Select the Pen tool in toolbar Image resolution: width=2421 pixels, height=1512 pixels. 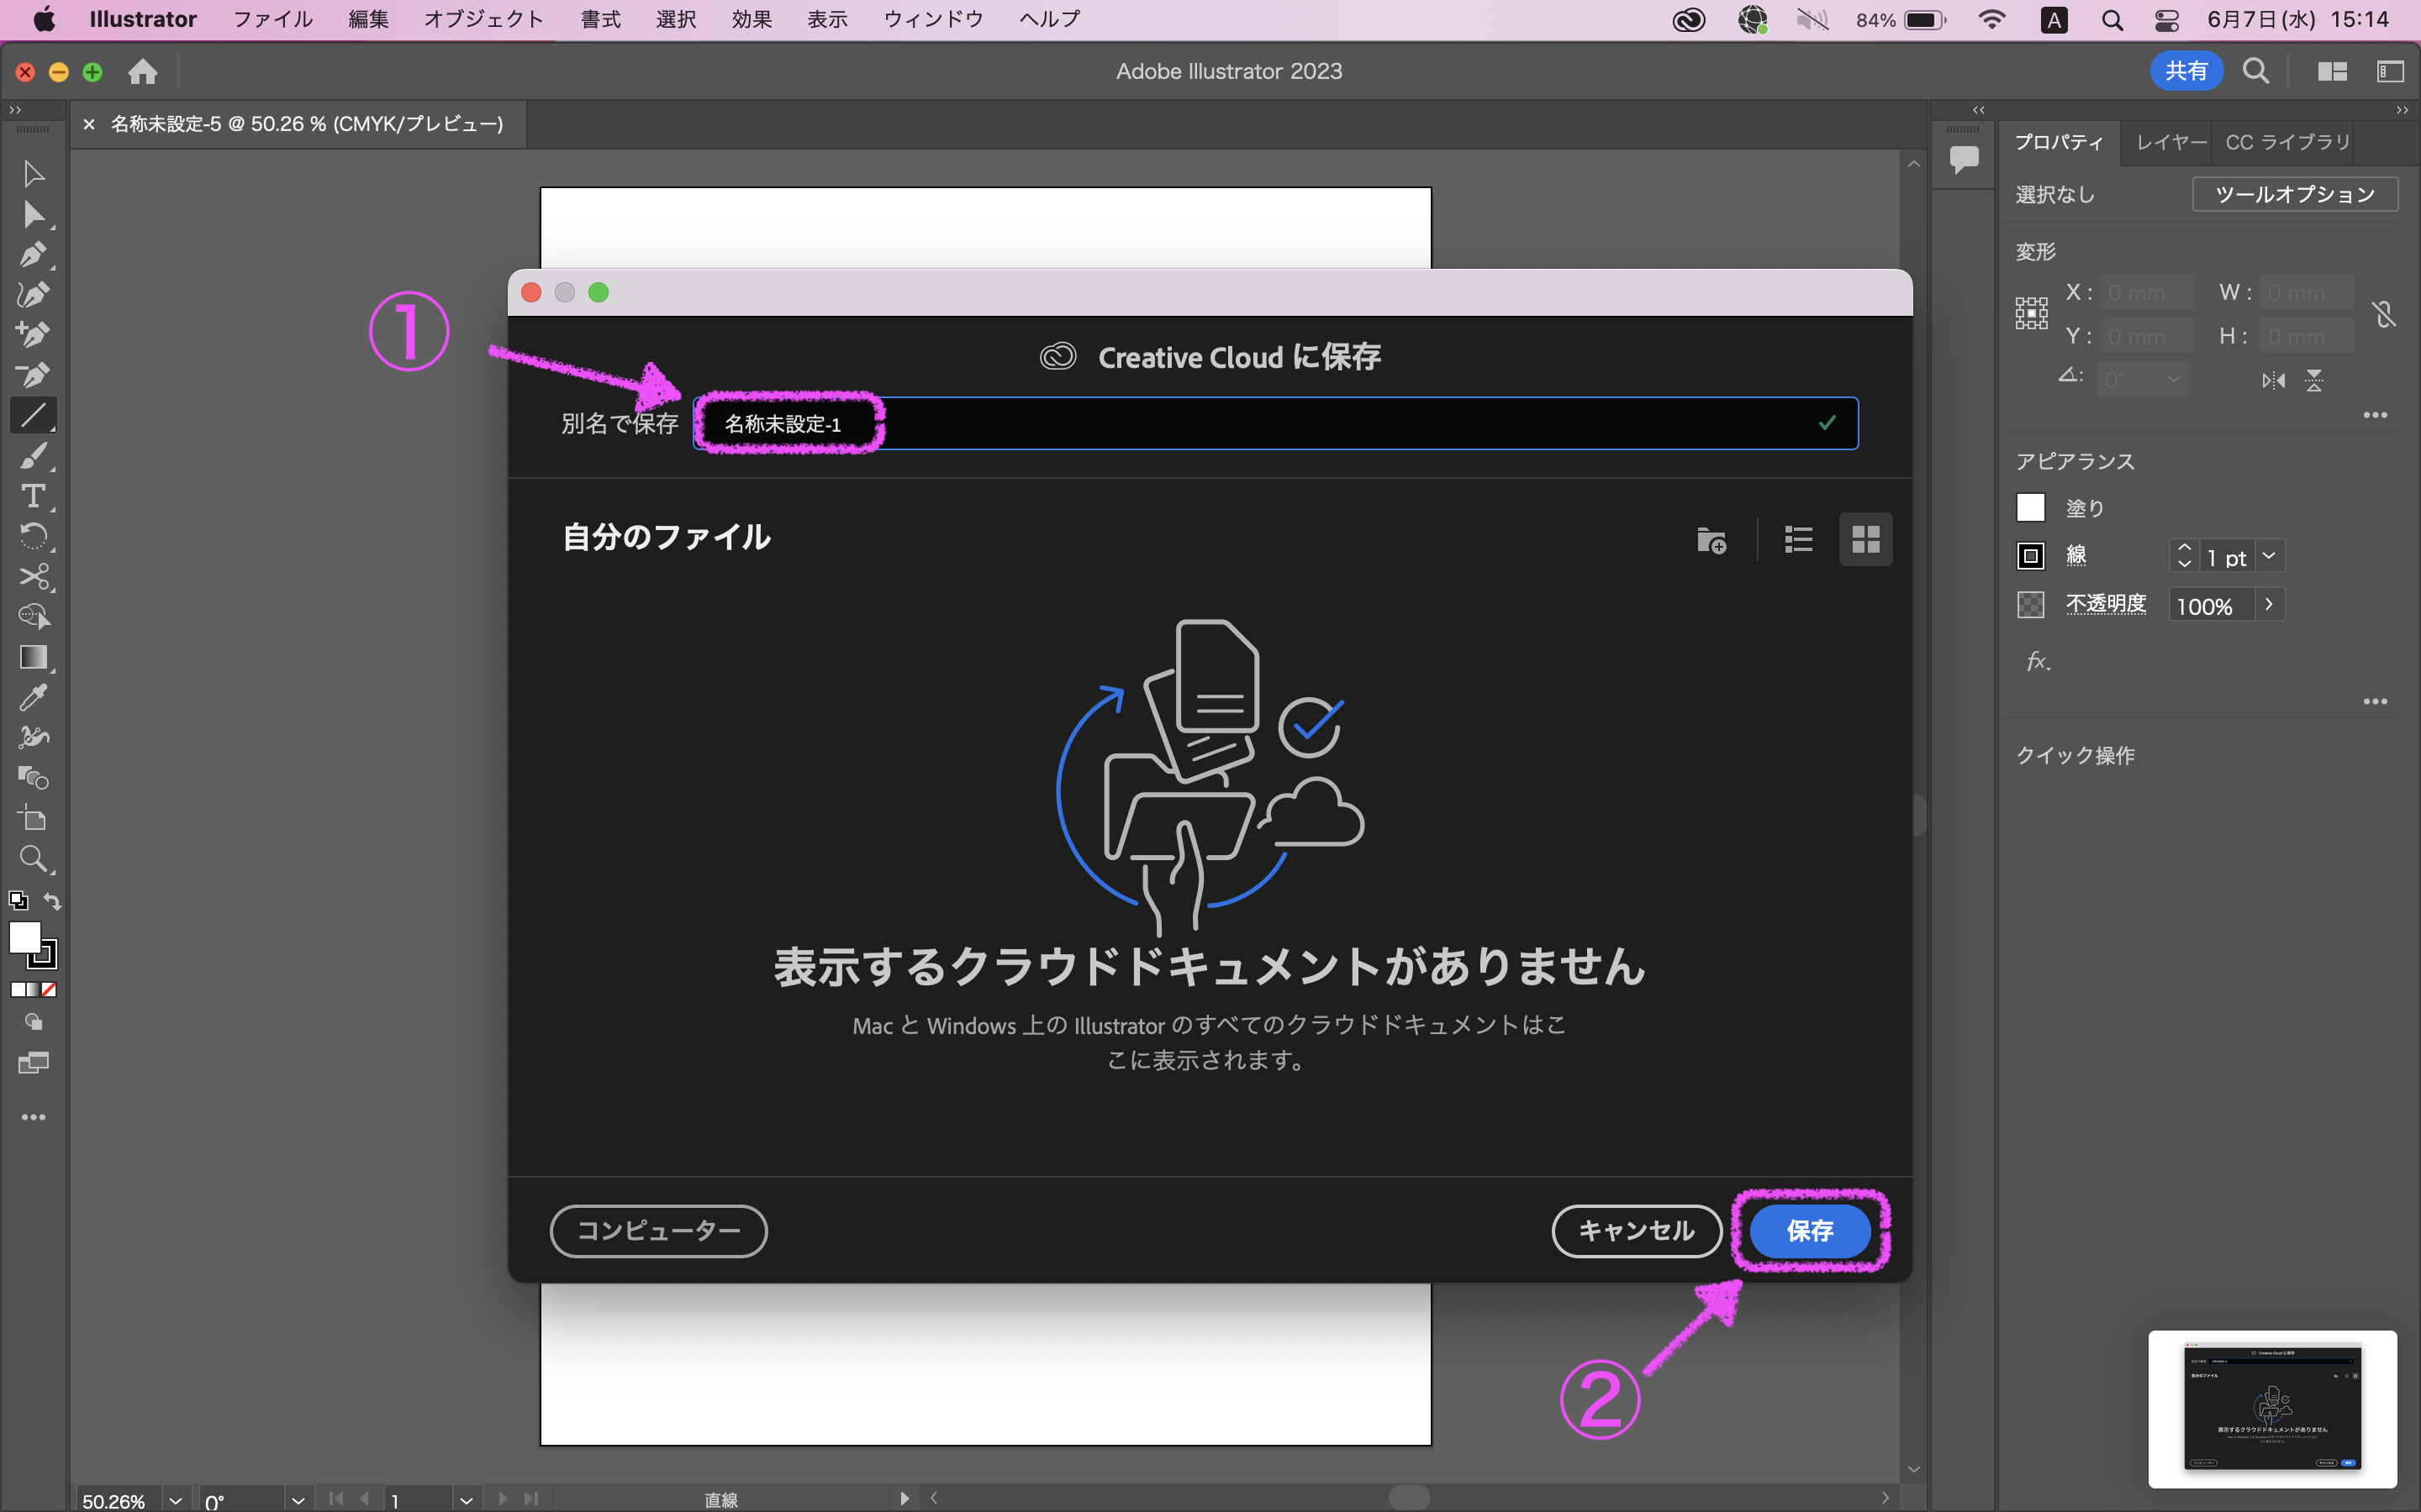pyautogui.click(x=32, y=254)
